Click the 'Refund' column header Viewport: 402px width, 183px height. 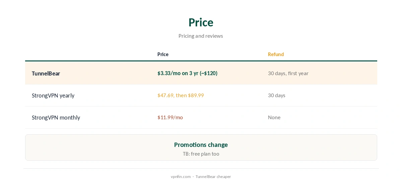[276, 54]
